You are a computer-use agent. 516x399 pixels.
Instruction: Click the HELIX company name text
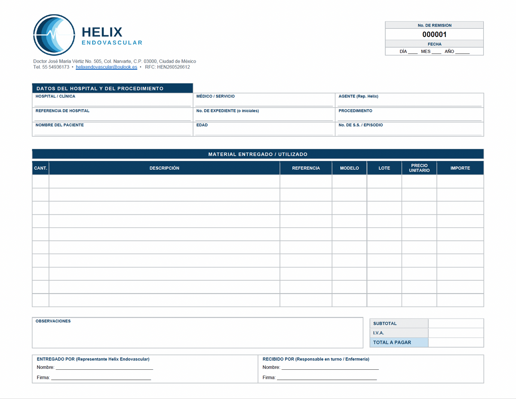(102, 32)
